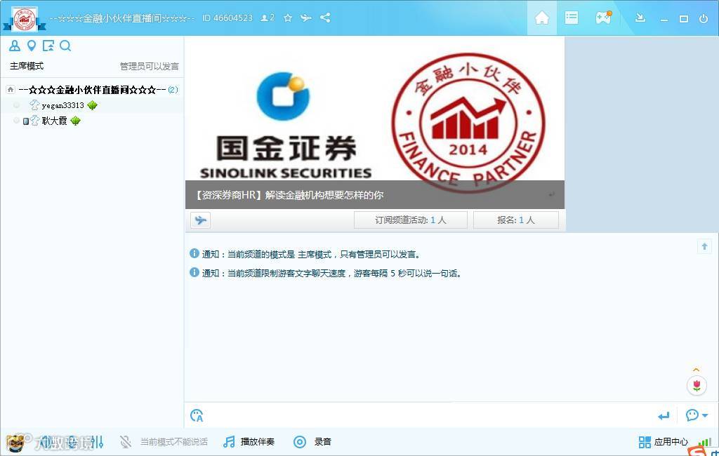Click the download-arrow mini mode icon
Image resolution: width=719 pixels, height=456 pixels.
click(x=640, y=18)
